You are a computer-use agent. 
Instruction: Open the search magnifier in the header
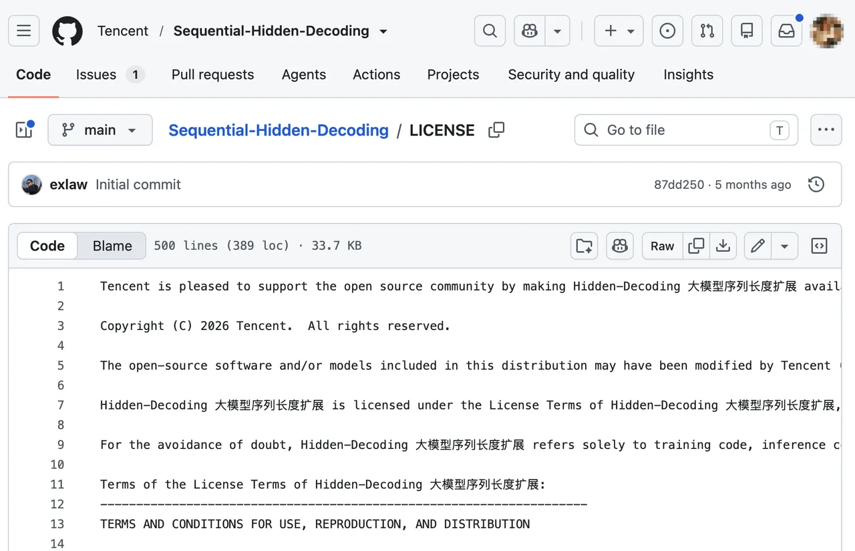(x=490, y=31)
